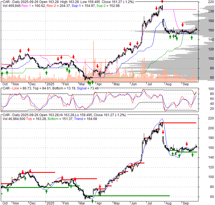The height and width of the screenshot is (205, 215).
Task: Click the '220' label on the price chart price axis
Action: pyautogui.click(x=211, y=2)
